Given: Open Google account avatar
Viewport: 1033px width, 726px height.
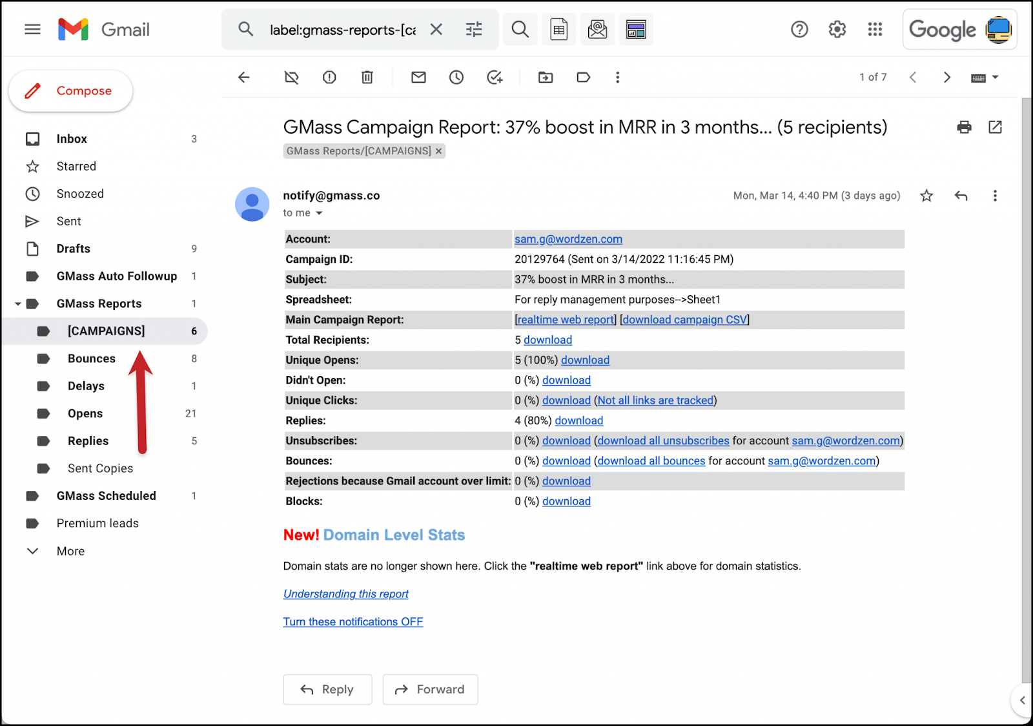Looking at the screenshot, I should [999, 29].
